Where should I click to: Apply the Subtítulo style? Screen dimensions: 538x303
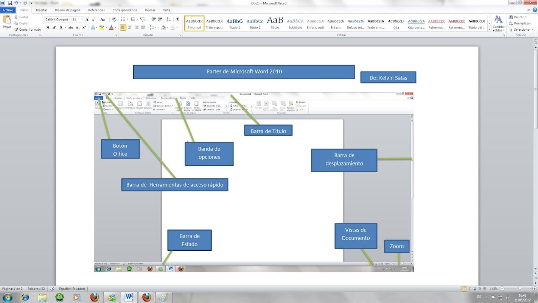click(295, 23)
